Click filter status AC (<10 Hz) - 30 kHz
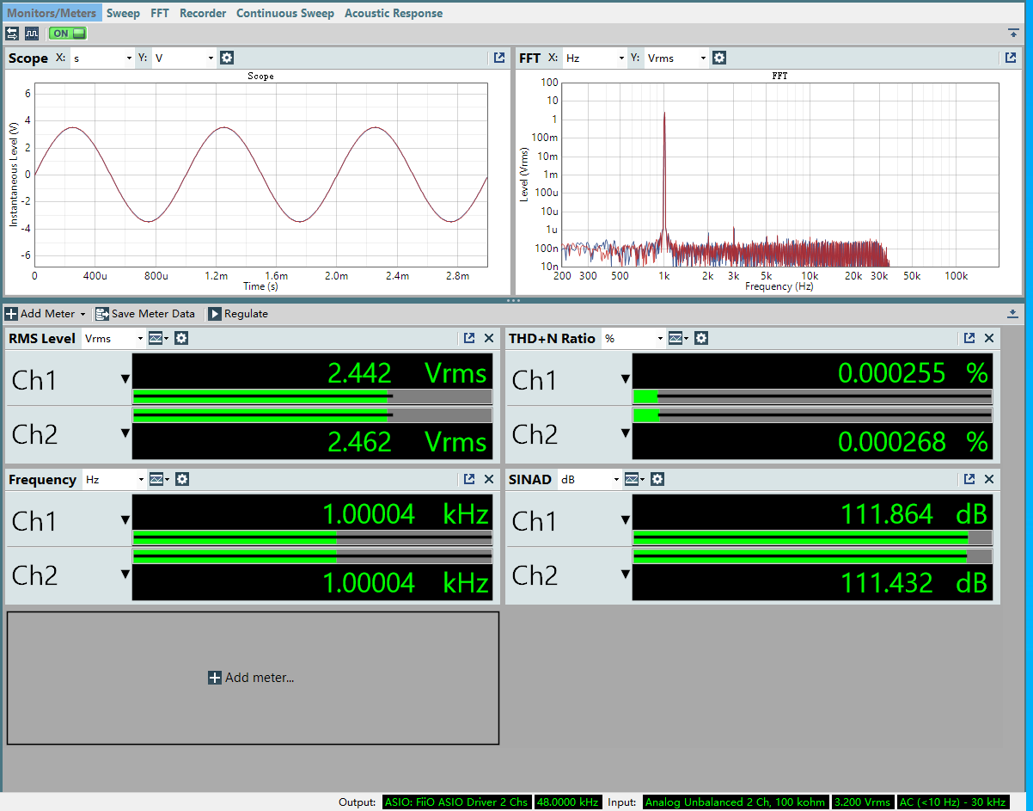 click(952, 802)
